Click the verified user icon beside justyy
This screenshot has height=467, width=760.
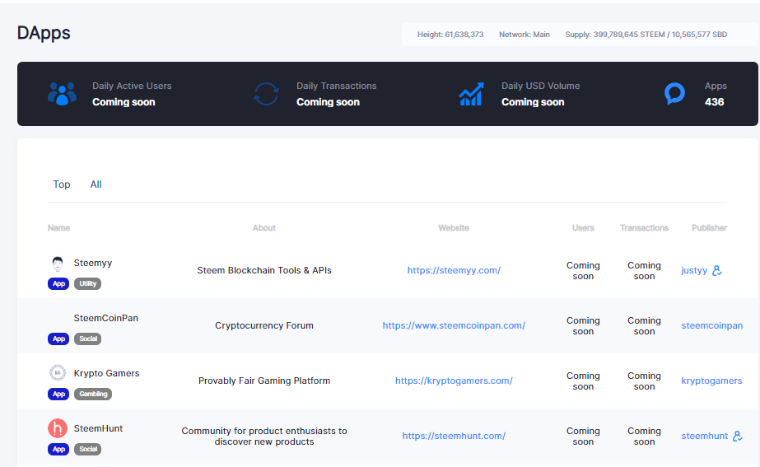pyautogui.click(x=717, y=271)
